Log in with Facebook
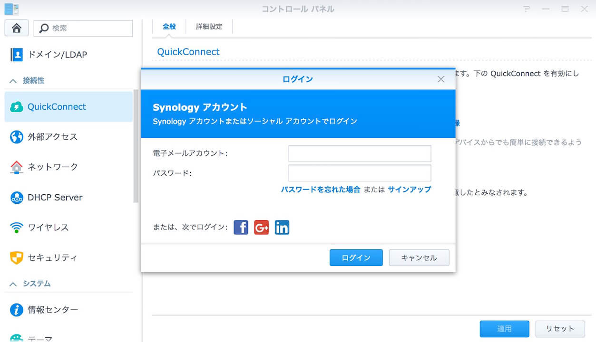Viewport: 596px width, 342px height. (241, 228)
